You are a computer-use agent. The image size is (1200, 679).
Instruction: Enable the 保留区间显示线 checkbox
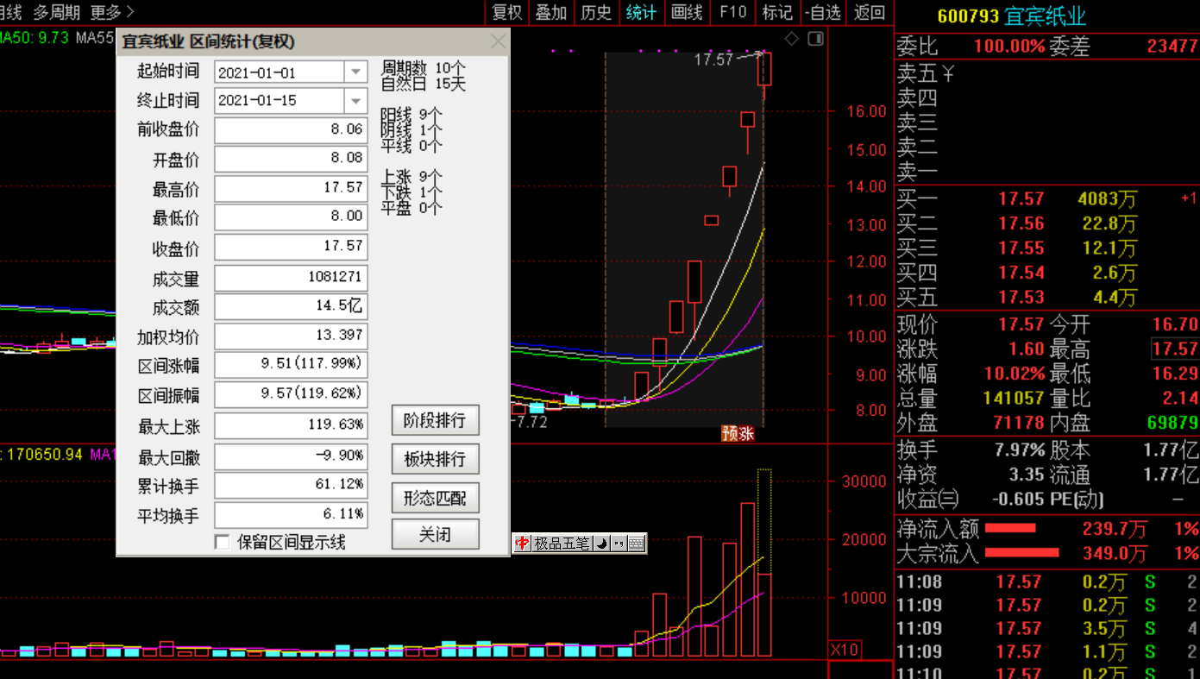tap(223, 542)
